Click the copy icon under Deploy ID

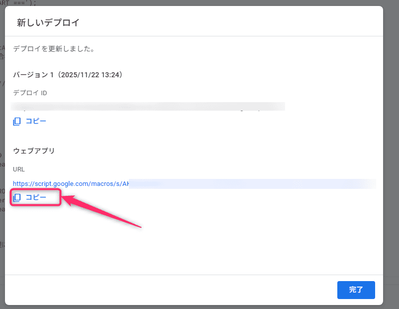click(x=17, y=121)
